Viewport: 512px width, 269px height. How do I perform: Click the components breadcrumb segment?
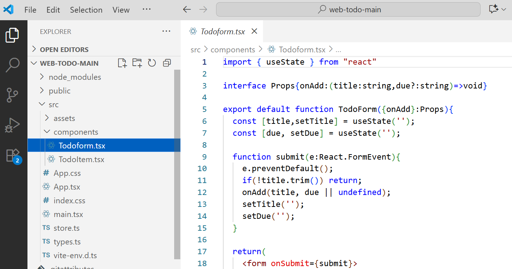(233, 49)
